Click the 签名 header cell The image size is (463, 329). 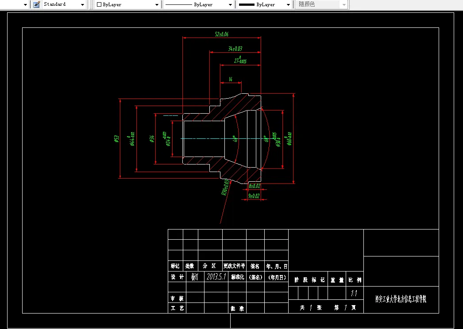tap(255, 266)
